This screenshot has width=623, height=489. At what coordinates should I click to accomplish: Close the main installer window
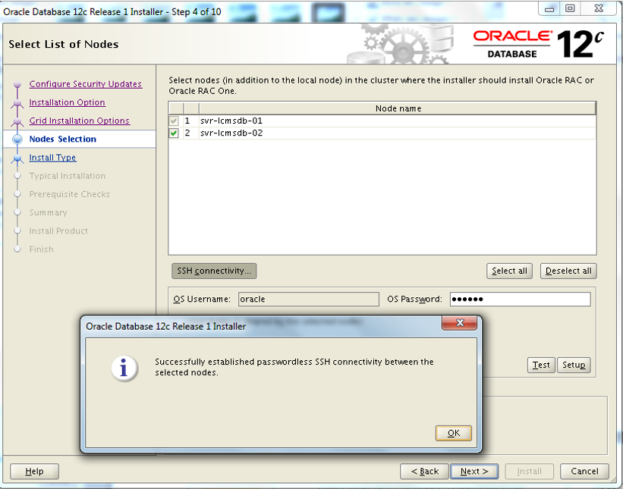pyautogui.click(x=599, y=8)
